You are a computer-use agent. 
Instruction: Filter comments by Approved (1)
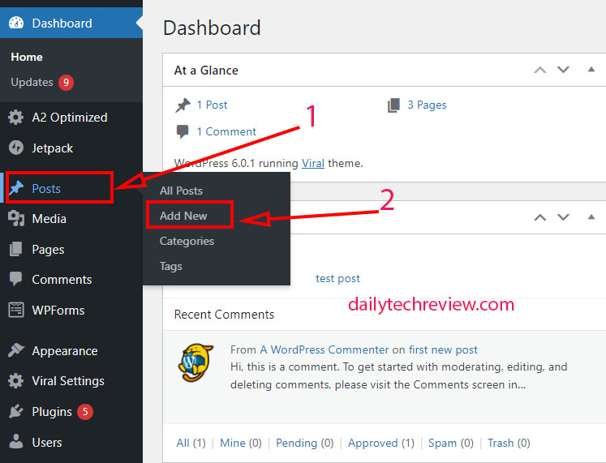[380, 443]
